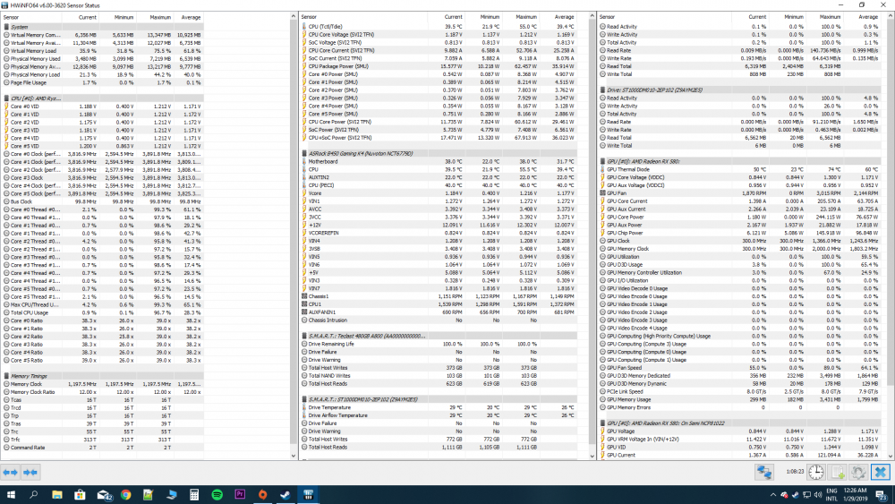895x504 pixels.
Task: Open the notification center icon
Action: (881, 495)
